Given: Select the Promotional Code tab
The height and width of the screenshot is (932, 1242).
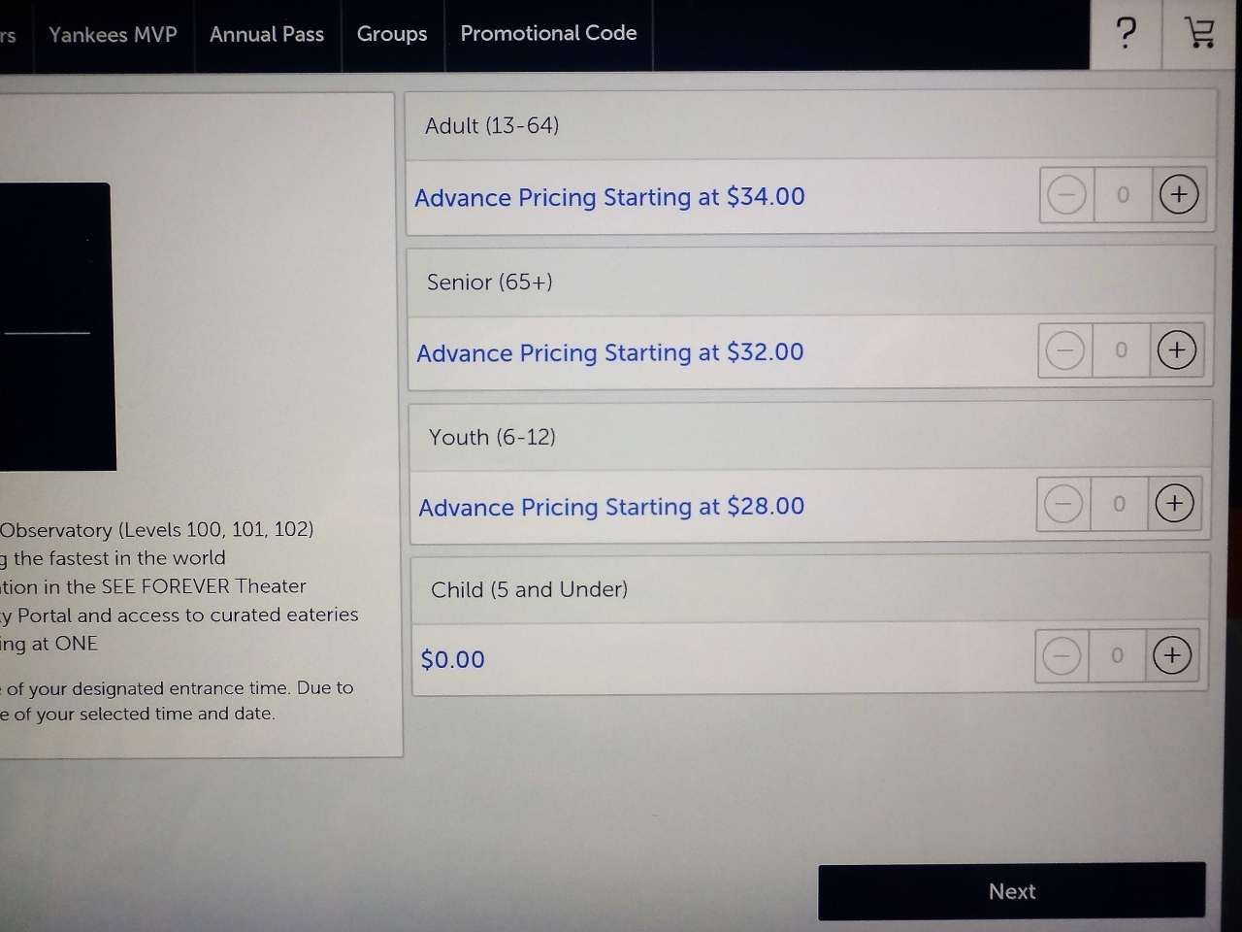Looking at the screenshot, I should 548,33.
